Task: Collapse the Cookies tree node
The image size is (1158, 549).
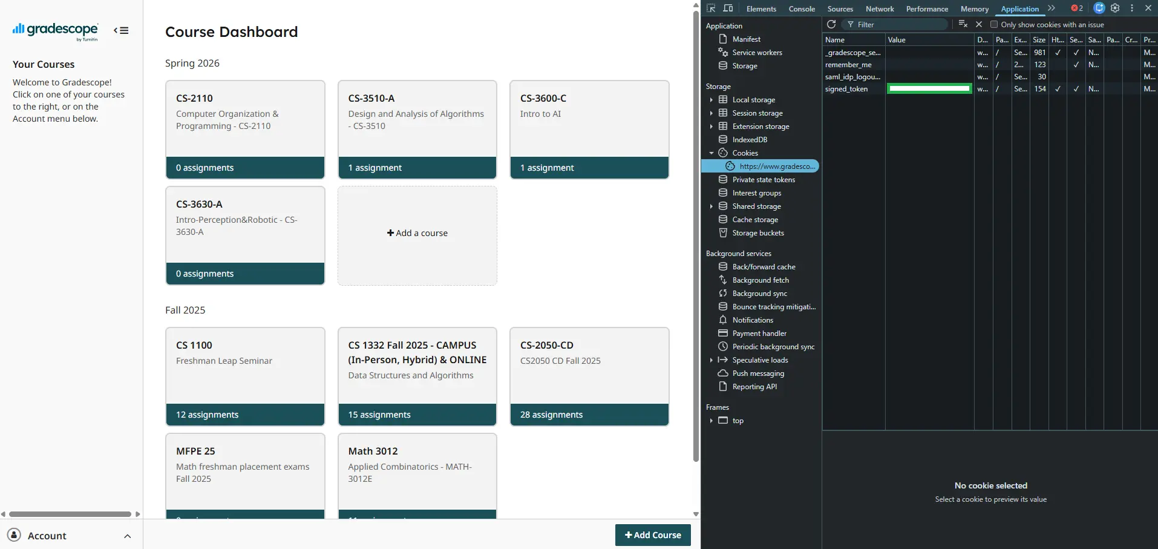Action: (x=711, y=153)
